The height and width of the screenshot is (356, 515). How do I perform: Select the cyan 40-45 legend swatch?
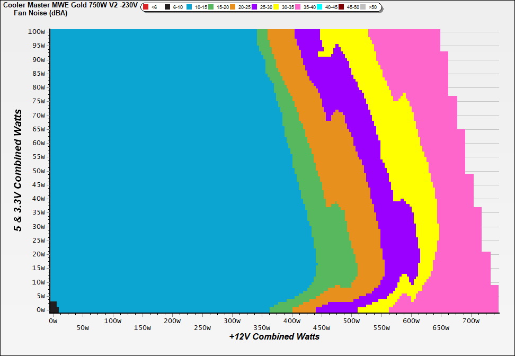[320, 7]
